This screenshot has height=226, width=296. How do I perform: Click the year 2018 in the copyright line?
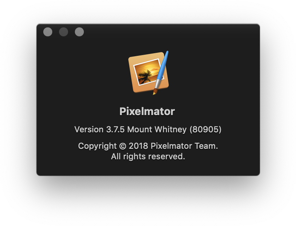138,146
